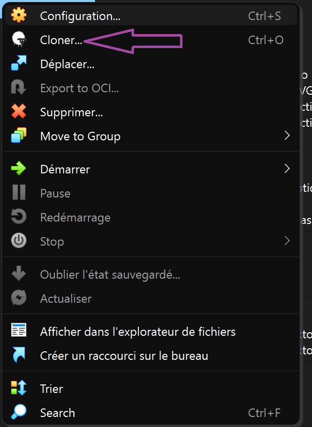Choose Créer un raccourci sur le bureau

(x=124, y=356)
